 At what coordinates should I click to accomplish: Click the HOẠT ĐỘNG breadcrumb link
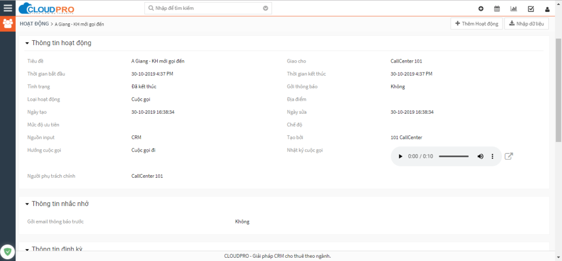point(34,24)
